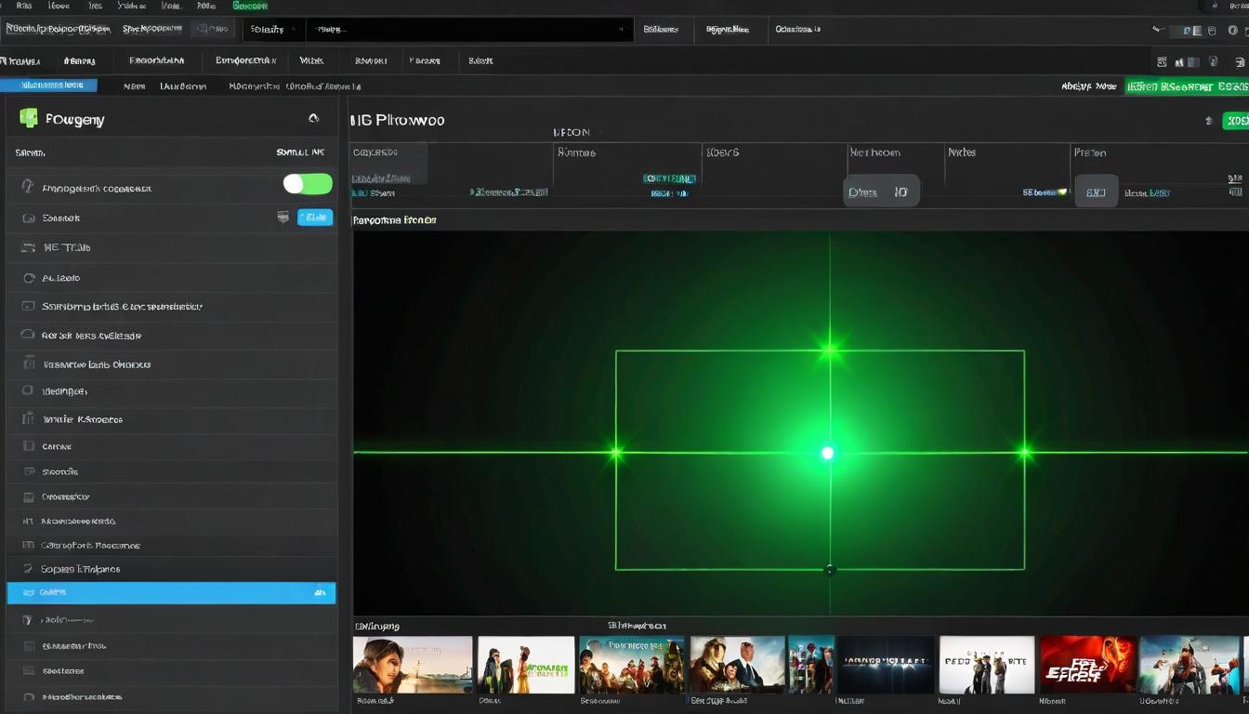Click the icon at the right end of the highlighted blue sidebar row

[320, 592]
